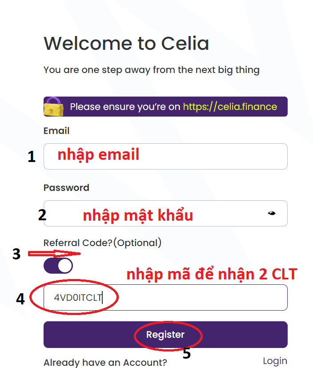Show password using the eye icon
313x368 pixels.
pos(272,213)
